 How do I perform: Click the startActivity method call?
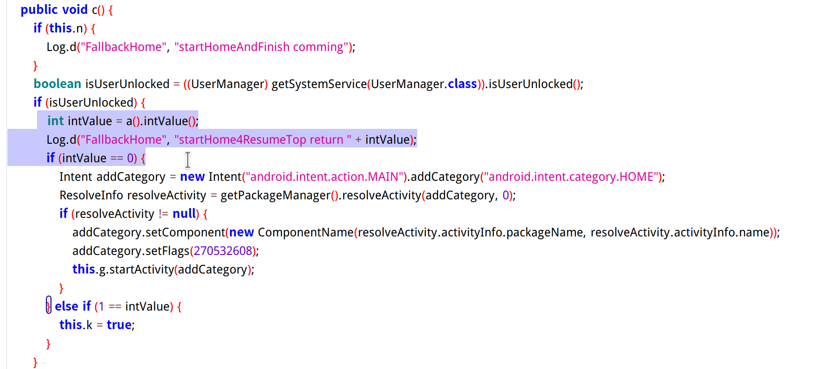(x=141, y=269)
